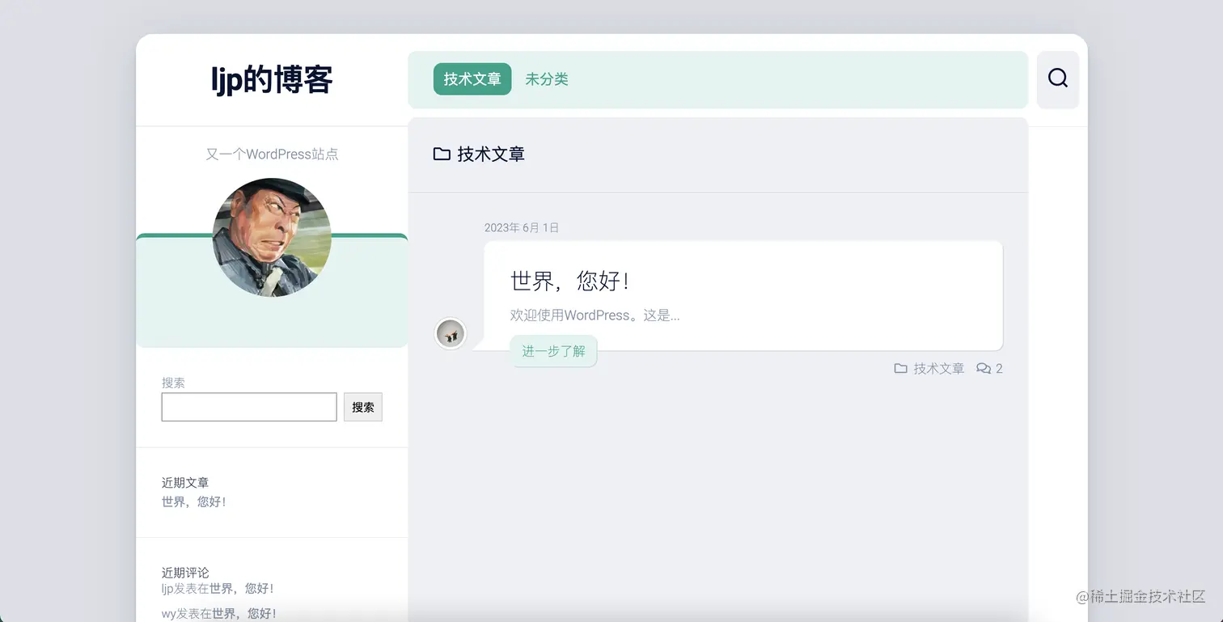Open the comment count 2 link

pyautogui.click(x=999, y=369)
